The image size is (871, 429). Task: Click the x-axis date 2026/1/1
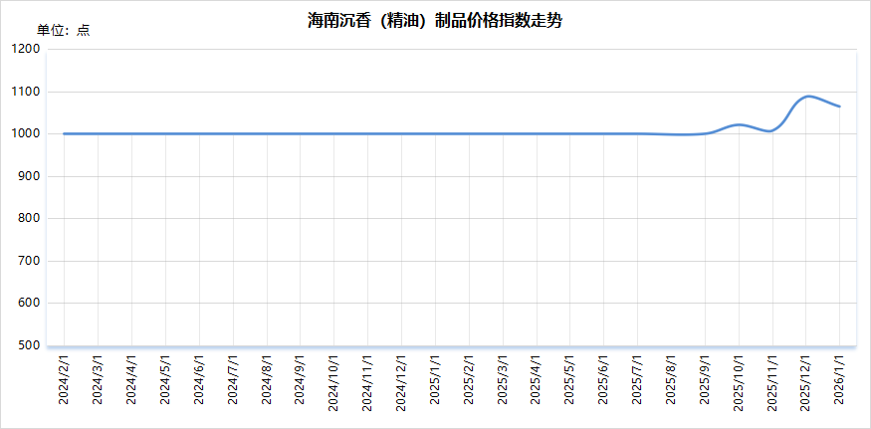pyautogui.click(x=840, y=379)
